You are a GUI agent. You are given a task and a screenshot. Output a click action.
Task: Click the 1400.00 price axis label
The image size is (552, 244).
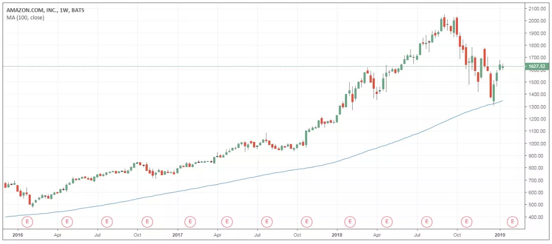click(x=537, y=94)
